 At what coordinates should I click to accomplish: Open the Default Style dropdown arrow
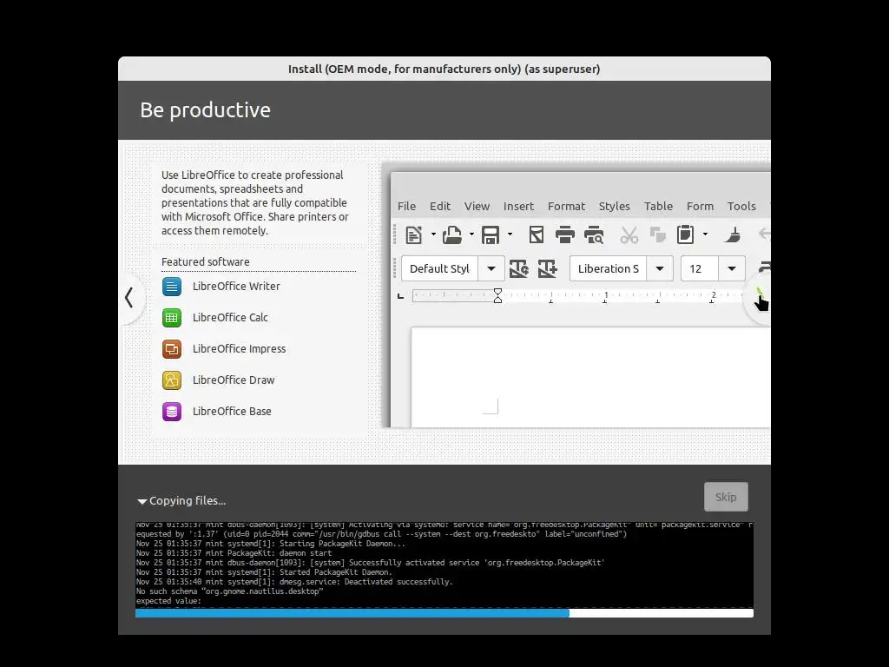click(x=491, y=269)
